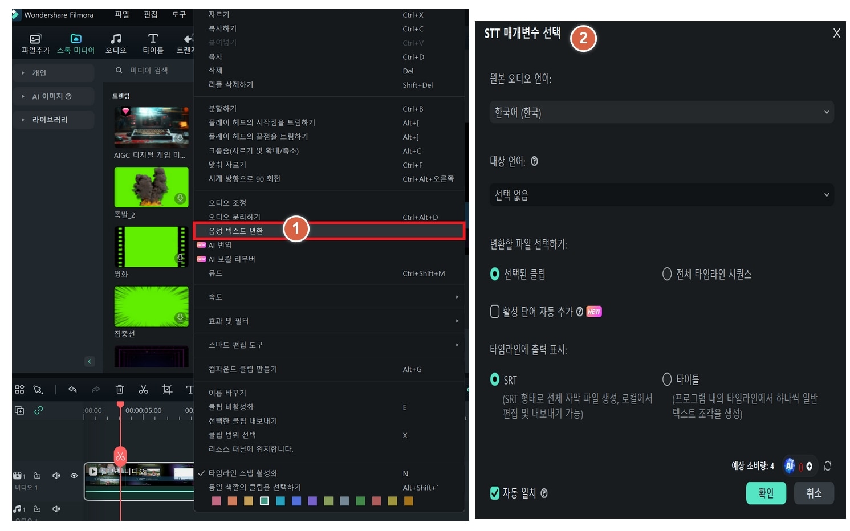Open the 타이틀 titles icon

[153, 39]
